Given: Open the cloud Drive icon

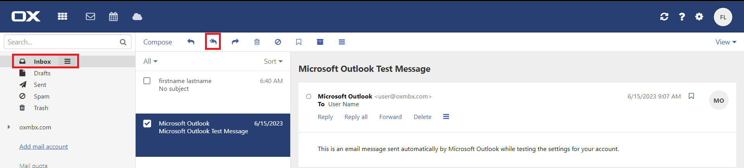Looking at the screenshot, I should [x=137, y=17].
